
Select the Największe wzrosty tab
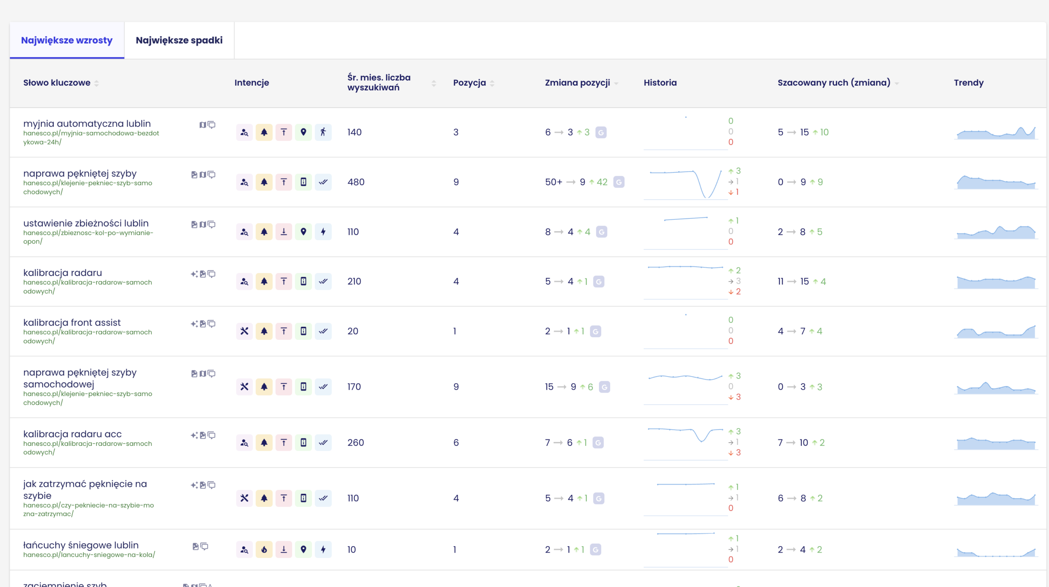coord(67,40)
